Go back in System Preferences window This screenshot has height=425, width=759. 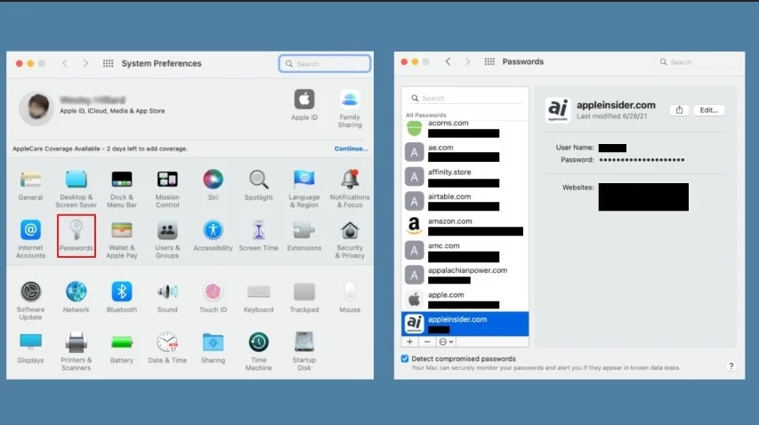pos(65,63)
